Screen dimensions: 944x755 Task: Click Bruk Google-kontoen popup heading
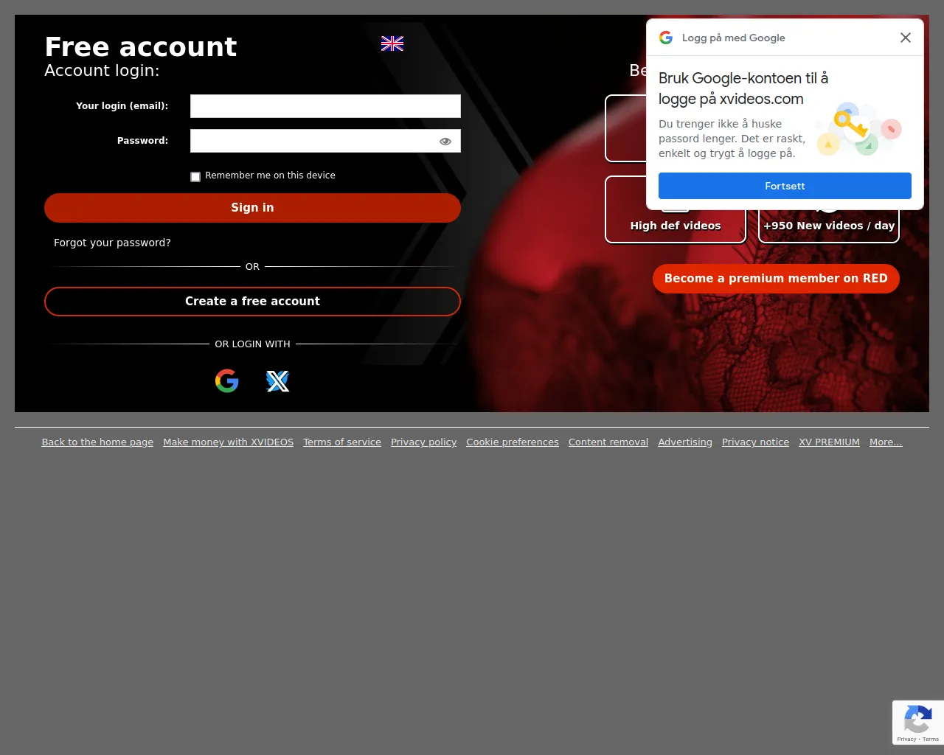(743, 88)
